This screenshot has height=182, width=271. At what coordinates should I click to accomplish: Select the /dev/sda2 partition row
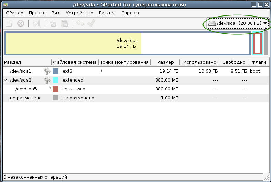click(136, 80)
